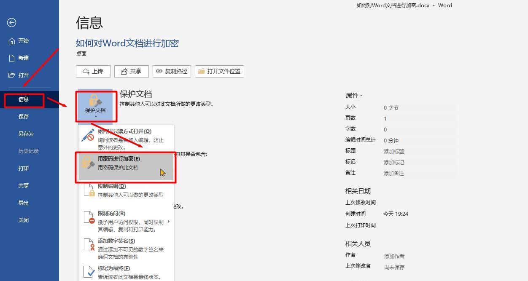Open the 保护文档 lock icon menu
Screen dimensions: 528x281
click(x=96, y=102)
